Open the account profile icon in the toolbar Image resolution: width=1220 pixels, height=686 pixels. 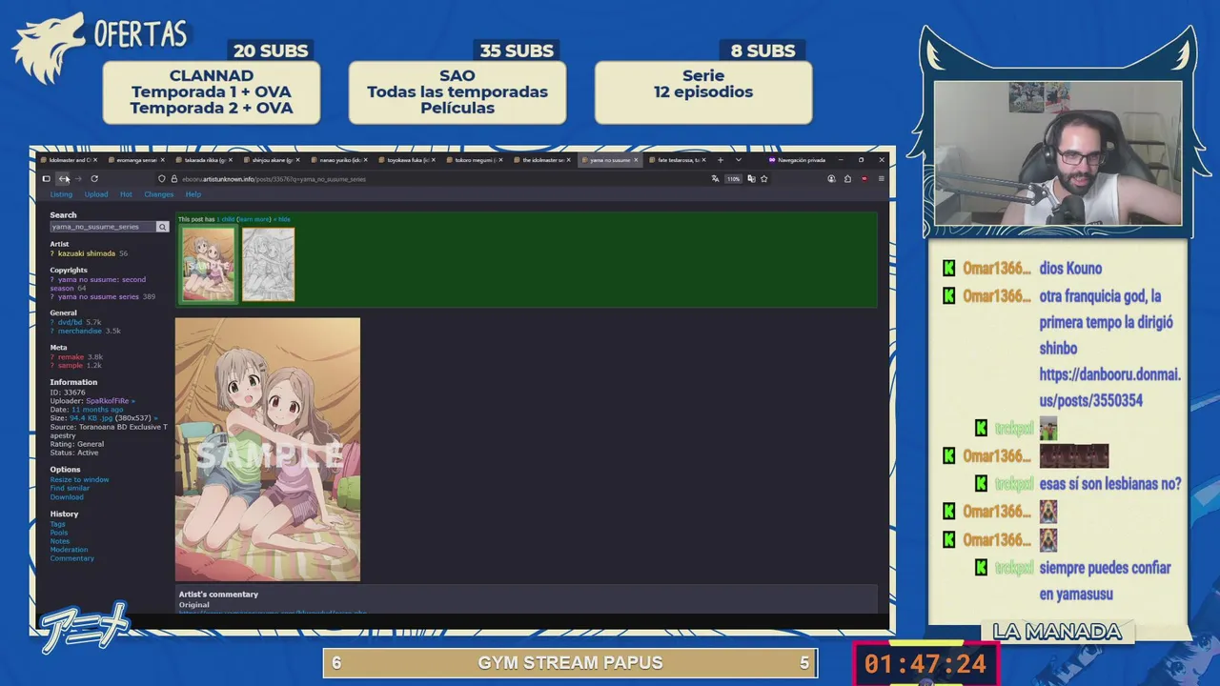[831, 179]
